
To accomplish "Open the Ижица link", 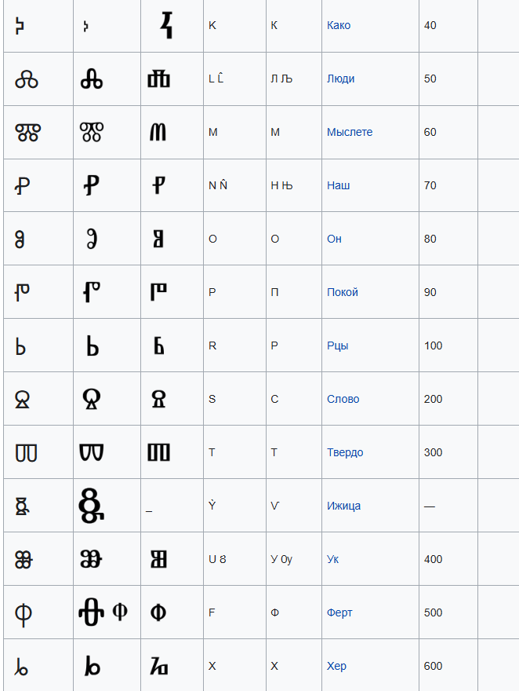I will click(343, 506).
